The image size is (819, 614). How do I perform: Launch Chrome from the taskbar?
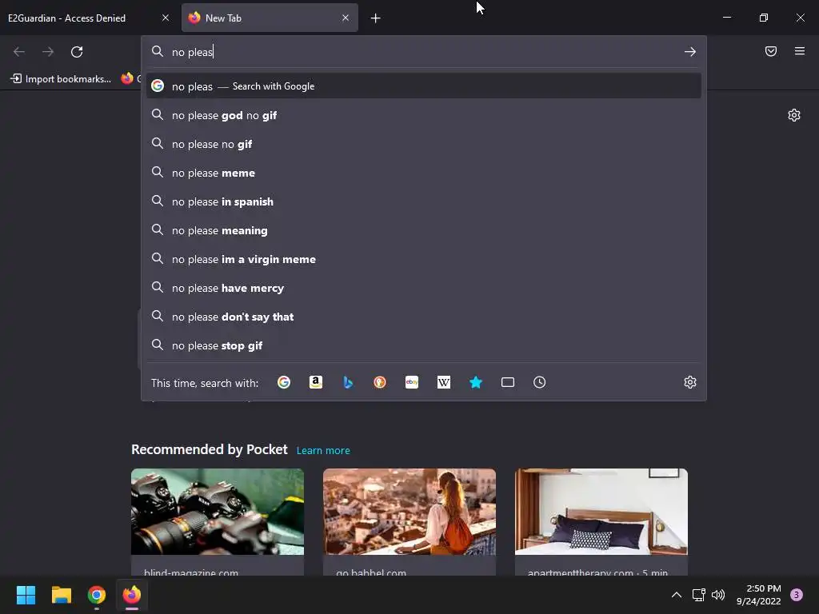coord(97,595)
